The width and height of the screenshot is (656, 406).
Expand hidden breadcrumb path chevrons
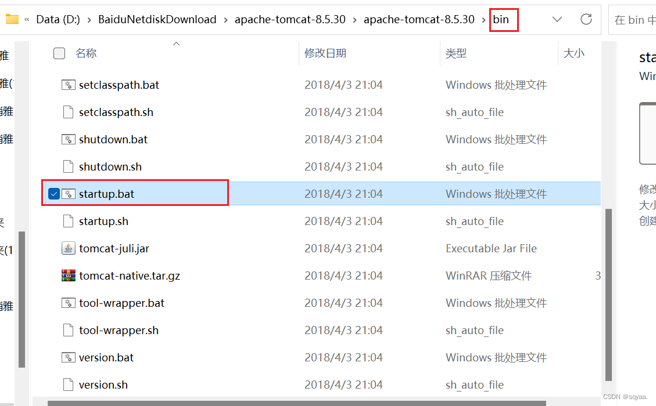[x=27, y=19]
